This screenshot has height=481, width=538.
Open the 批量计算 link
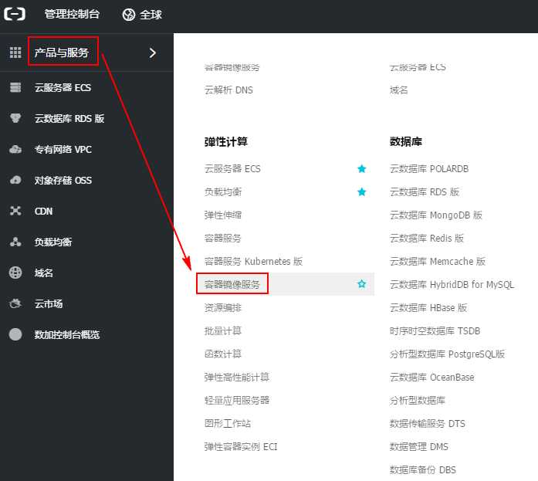tap(223, 330)
